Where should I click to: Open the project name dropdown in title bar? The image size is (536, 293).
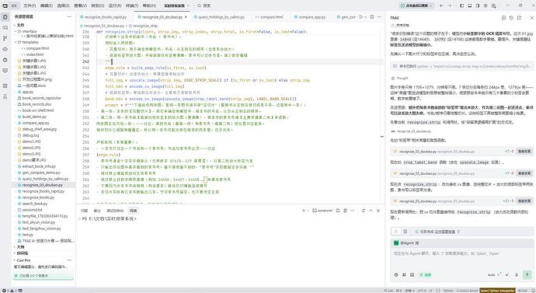pyautogui.click(x=176, y=5)
